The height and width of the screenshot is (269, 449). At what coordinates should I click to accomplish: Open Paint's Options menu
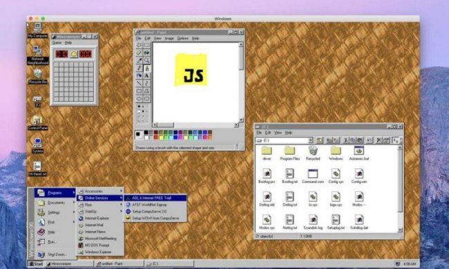[x=182, y=39]
